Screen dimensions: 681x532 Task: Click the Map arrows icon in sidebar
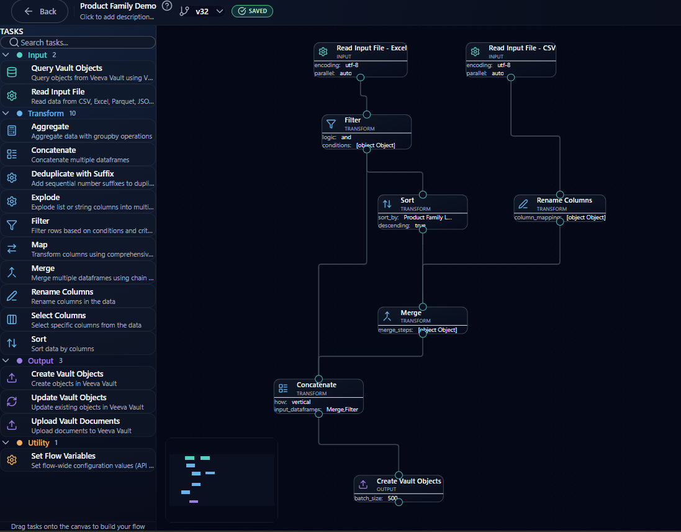click(x=12, y=249)
